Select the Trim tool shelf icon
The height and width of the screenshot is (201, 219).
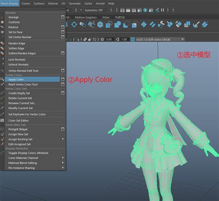coord(126,25)
